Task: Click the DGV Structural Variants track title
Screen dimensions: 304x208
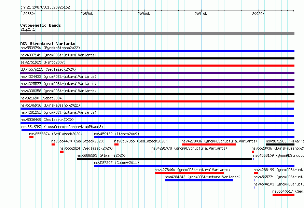Action: coord(48,44)
